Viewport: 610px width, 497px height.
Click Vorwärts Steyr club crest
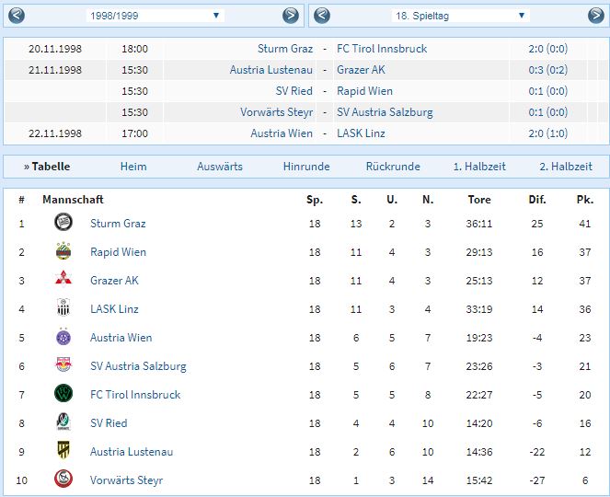pyautogui.click(x=63, y=480)
